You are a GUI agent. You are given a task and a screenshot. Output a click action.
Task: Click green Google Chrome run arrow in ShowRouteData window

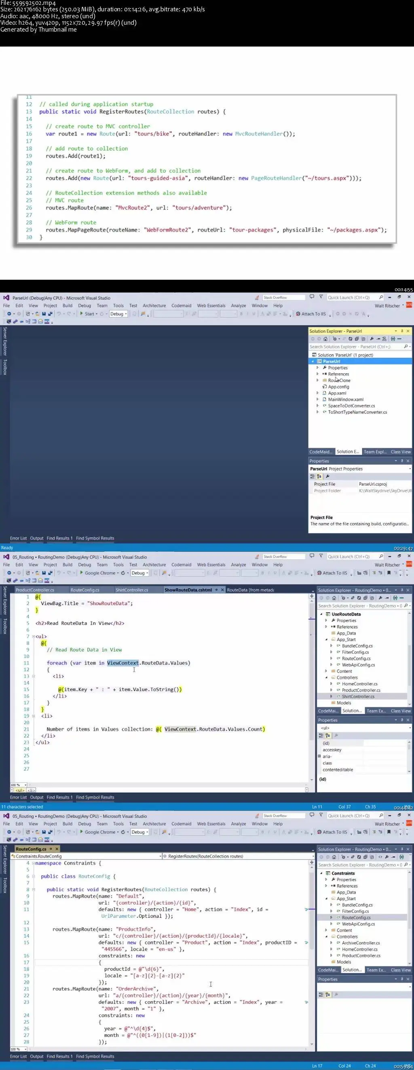pyautogui.click(x=82, y=573)
